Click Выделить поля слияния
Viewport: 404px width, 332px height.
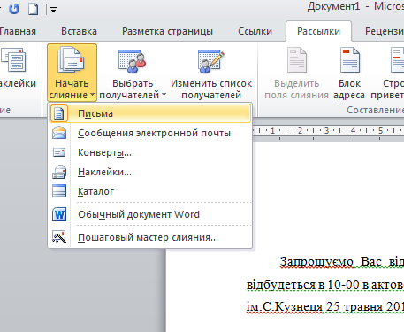coord(296,73)
